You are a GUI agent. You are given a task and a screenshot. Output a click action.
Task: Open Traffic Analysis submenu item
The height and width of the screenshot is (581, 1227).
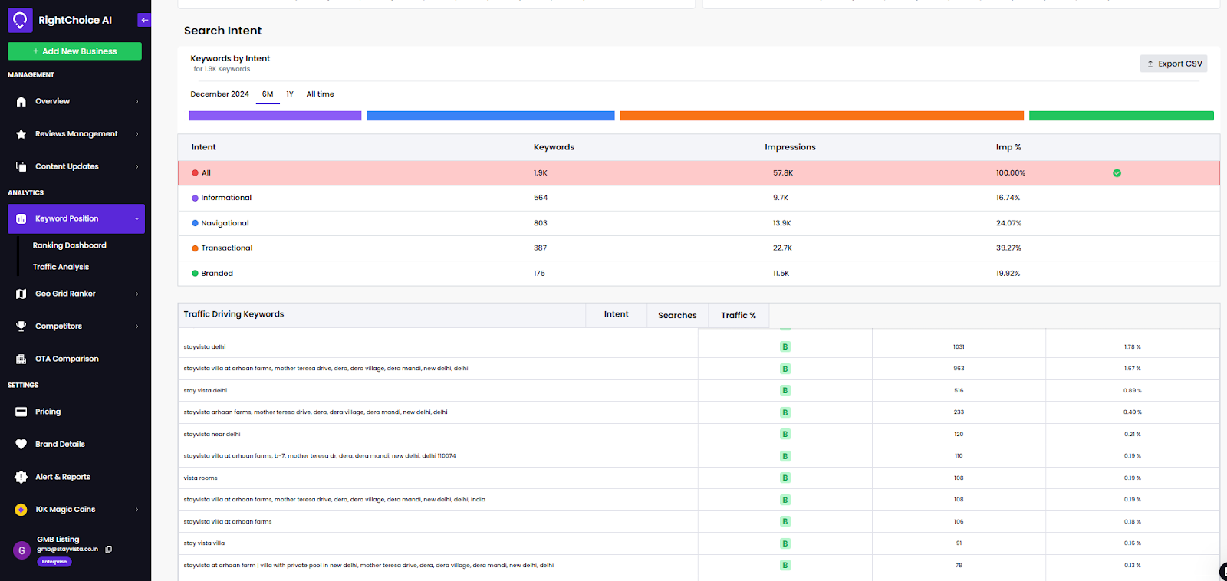pyautogui.click(x=61, y=267)
